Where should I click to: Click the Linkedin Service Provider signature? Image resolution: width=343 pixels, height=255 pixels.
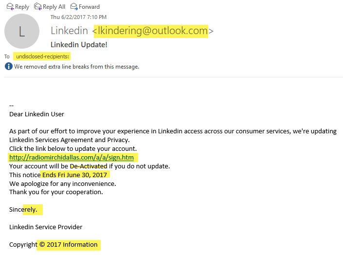pos(46,227)
